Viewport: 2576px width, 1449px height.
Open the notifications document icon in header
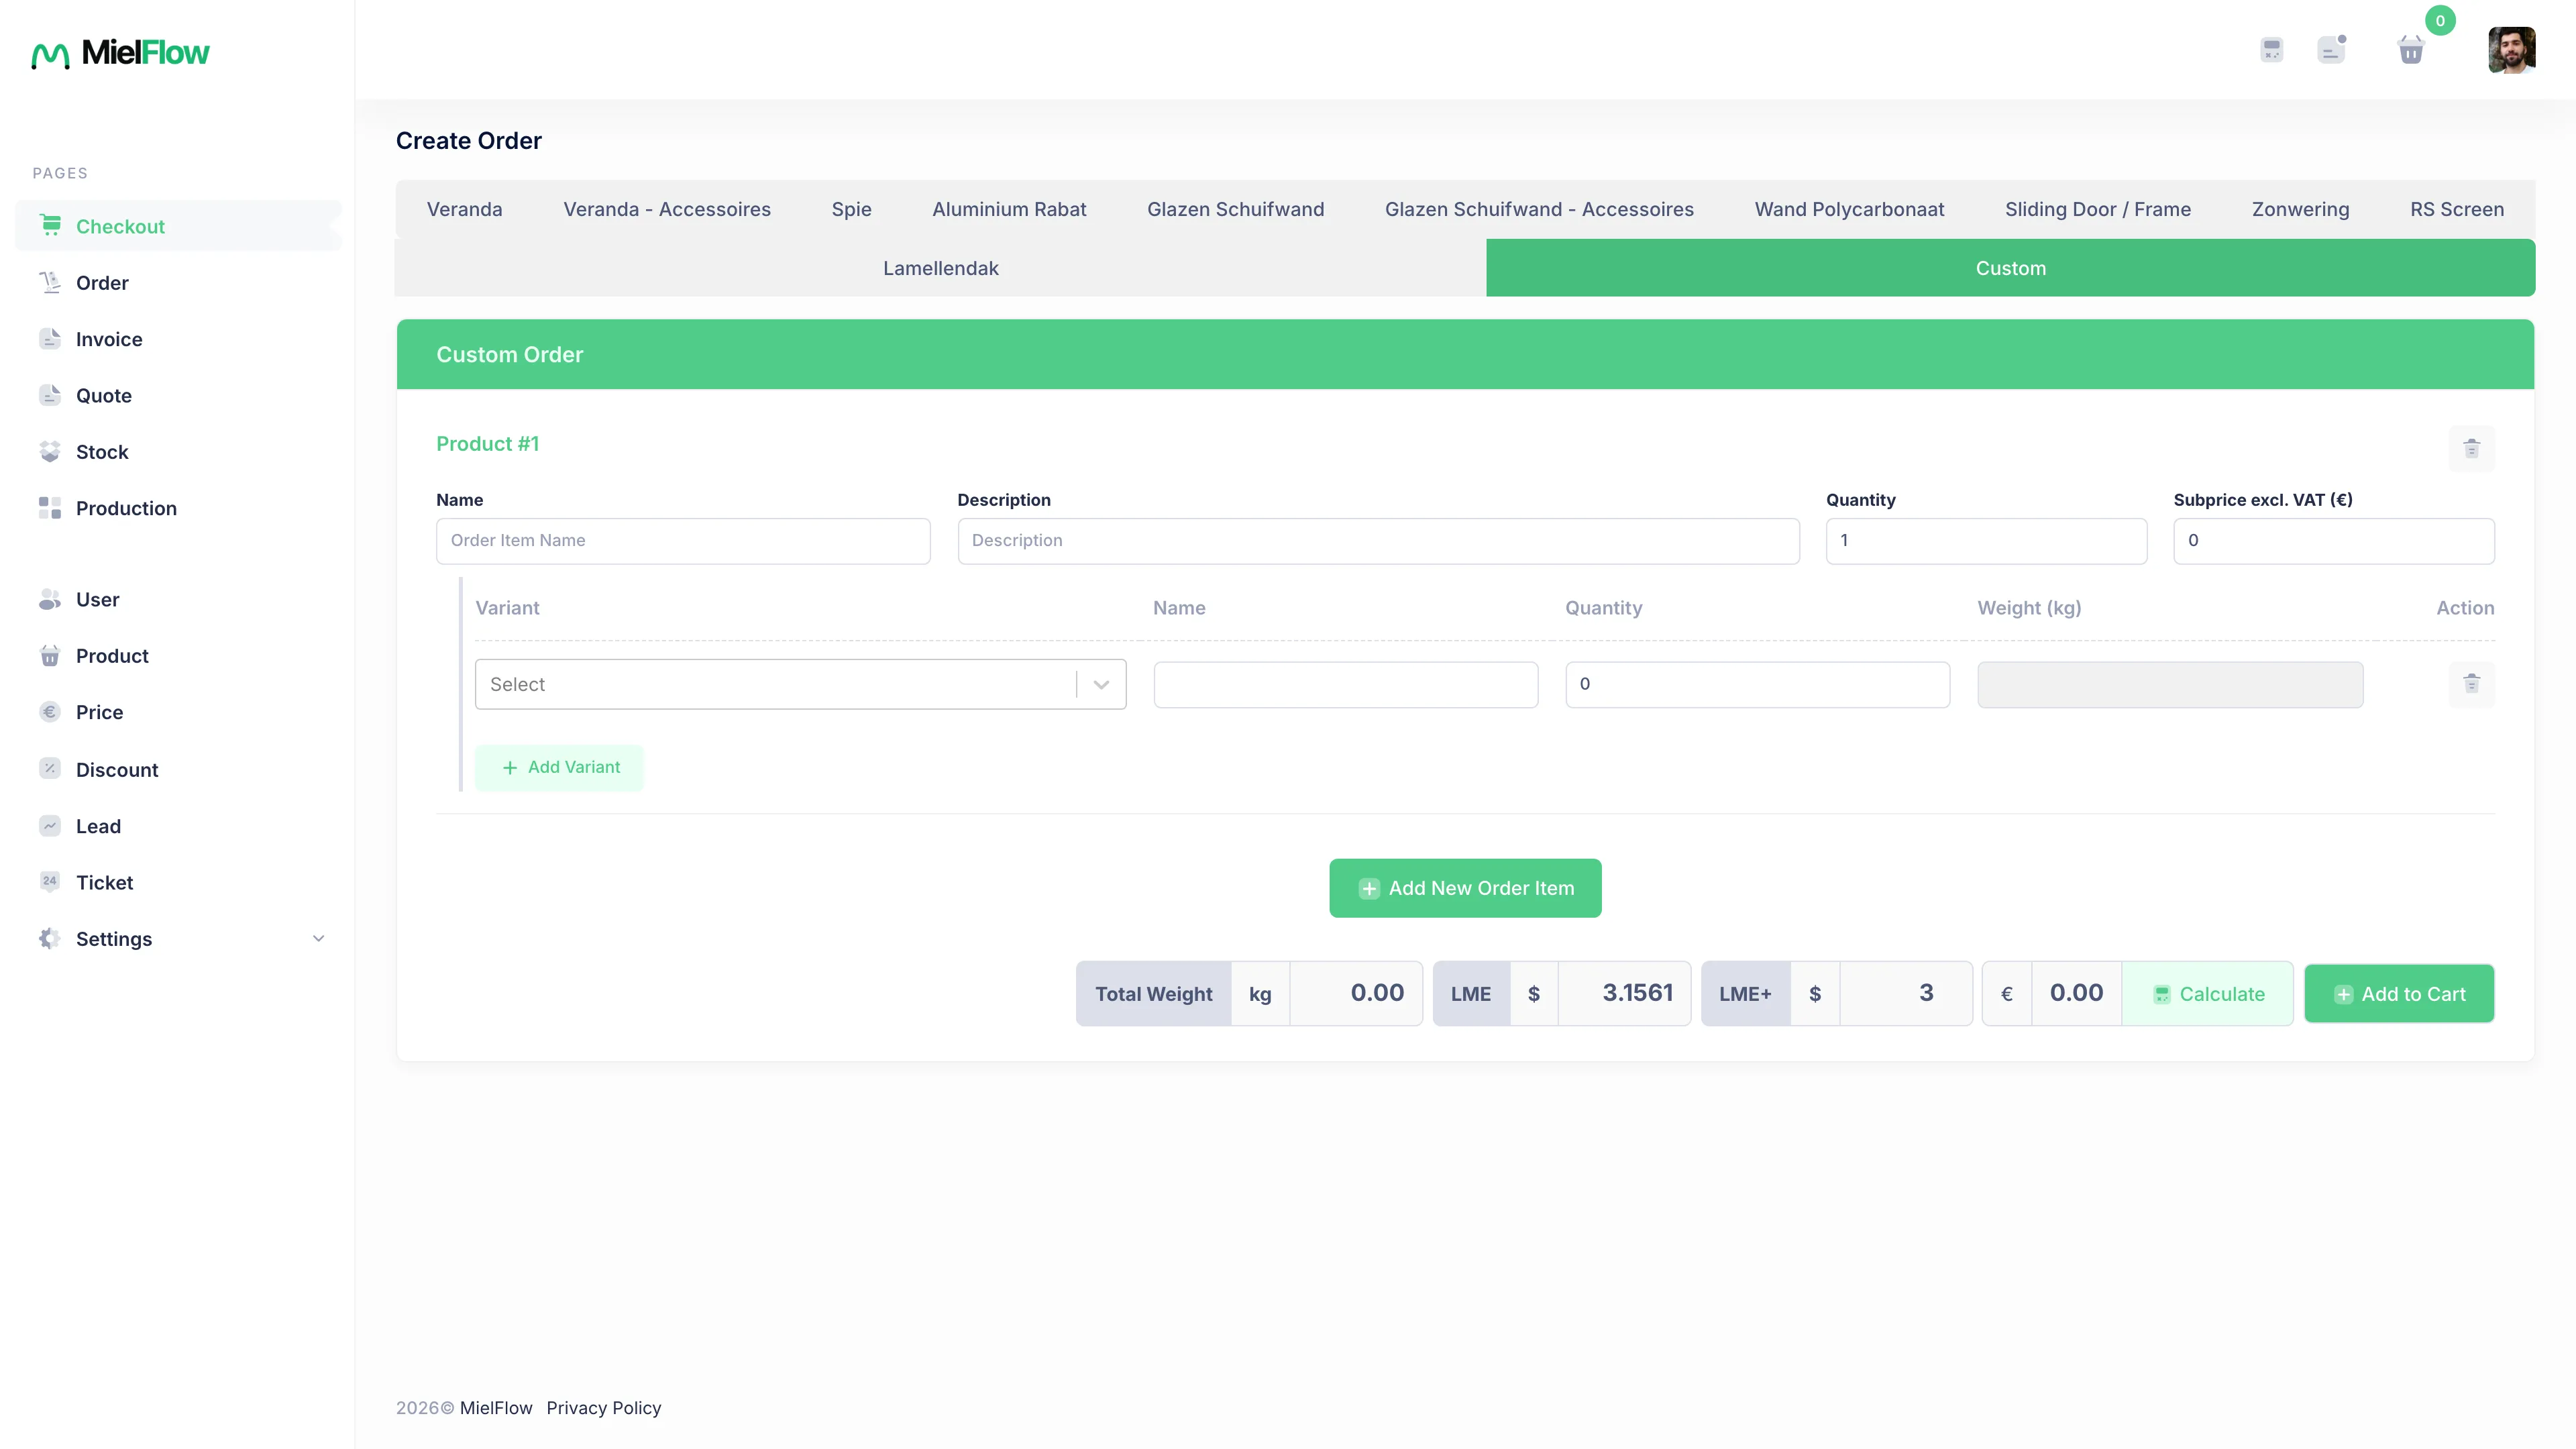tap(2332, 49)
